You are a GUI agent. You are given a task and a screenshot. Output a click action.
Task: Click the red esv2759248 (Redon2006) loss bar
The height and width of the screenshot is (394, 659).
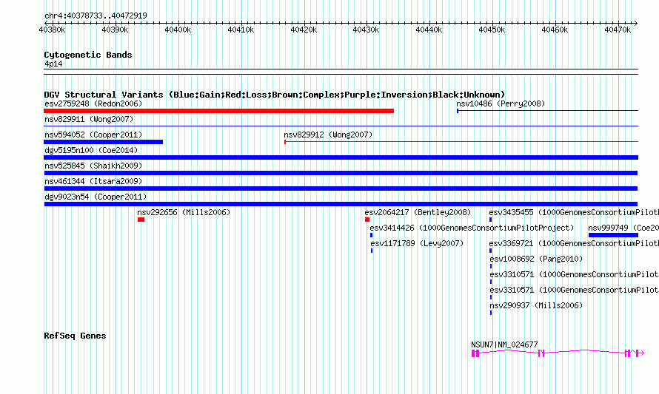click(x=219, y=111)
